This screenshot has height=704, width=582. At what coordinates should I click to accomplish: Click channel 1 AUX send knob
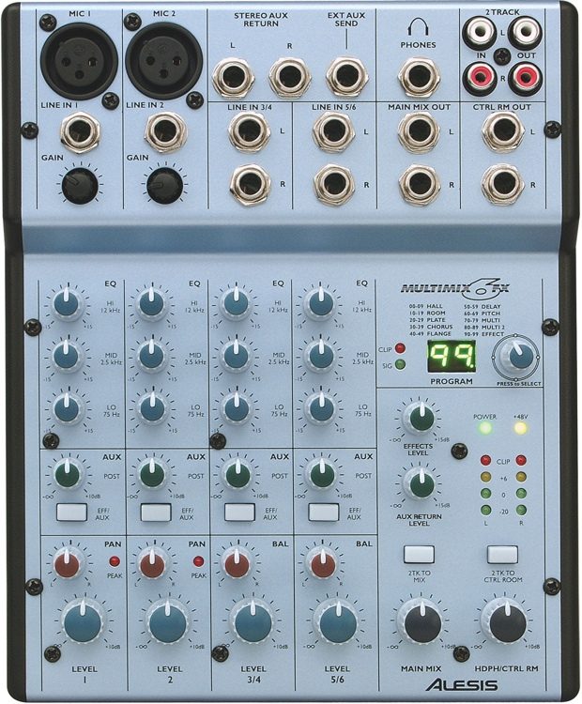tap(68, 475)
